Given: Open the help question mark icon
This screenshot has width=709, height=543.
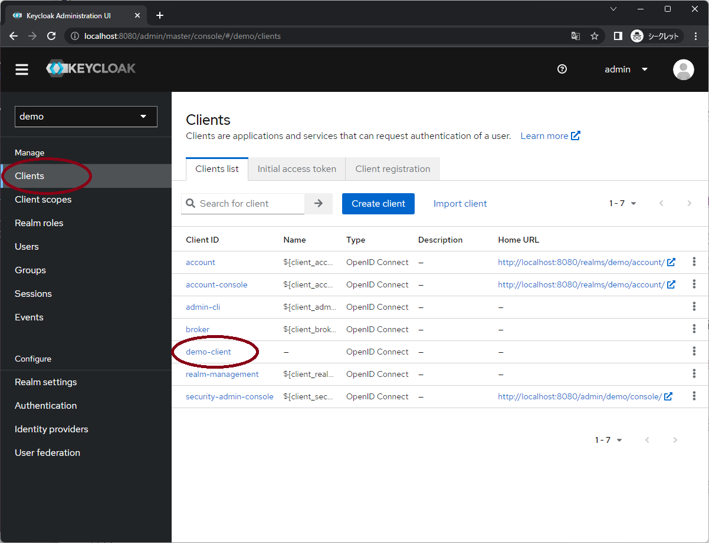Looking at the screenshot, I should point(562,69).
